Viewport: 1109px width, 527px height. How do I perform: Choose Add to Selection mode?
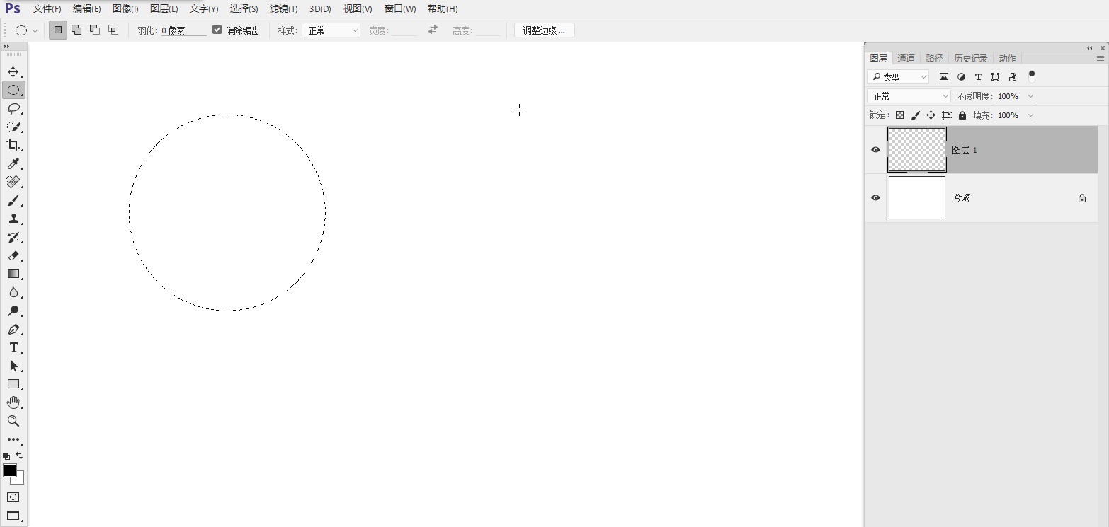click(76, 30)
